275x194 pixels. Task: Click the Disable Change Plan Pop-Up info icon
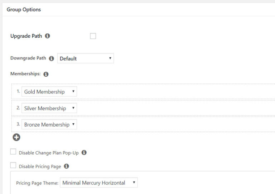pyautogui.click(x=84, y=152)
